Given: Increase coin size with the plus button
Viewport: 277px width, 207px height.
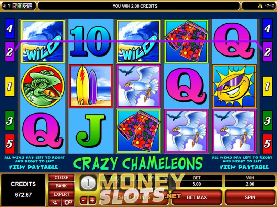Looking at the screenshot, I should (x=92, y=200).
